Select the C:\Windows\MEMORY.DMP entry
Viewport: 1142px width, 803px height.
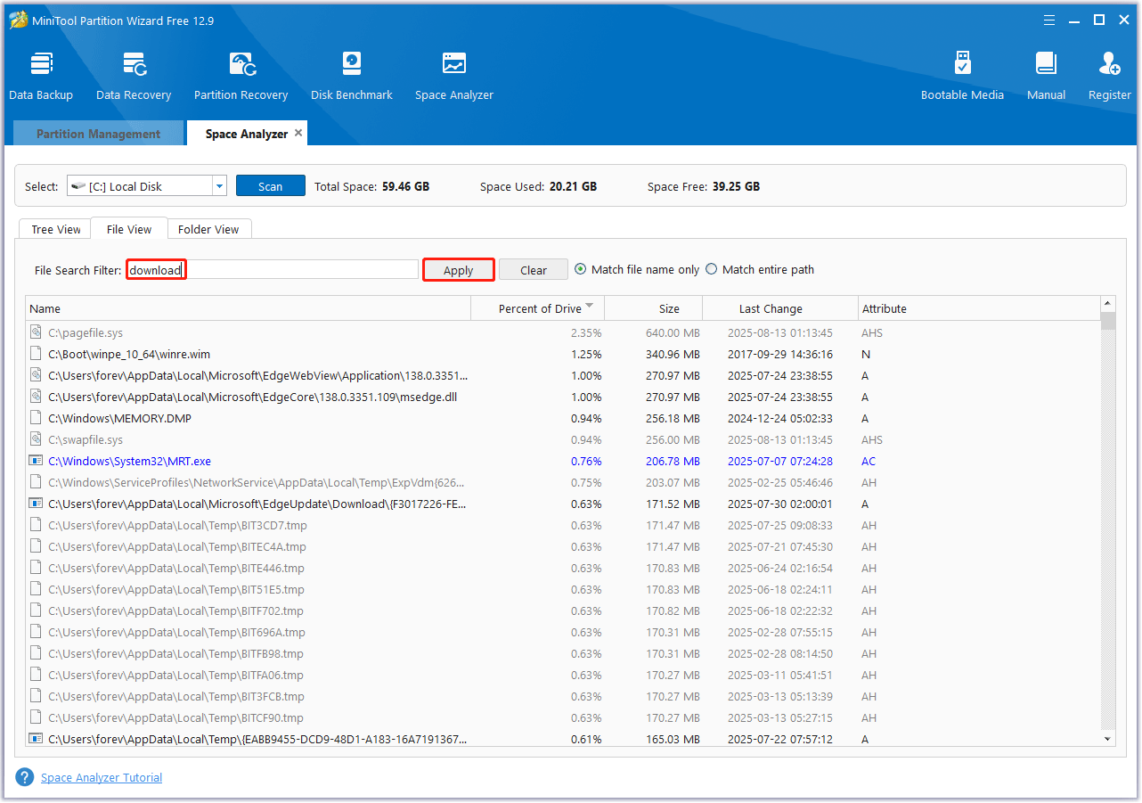click(x=563, y=418)
